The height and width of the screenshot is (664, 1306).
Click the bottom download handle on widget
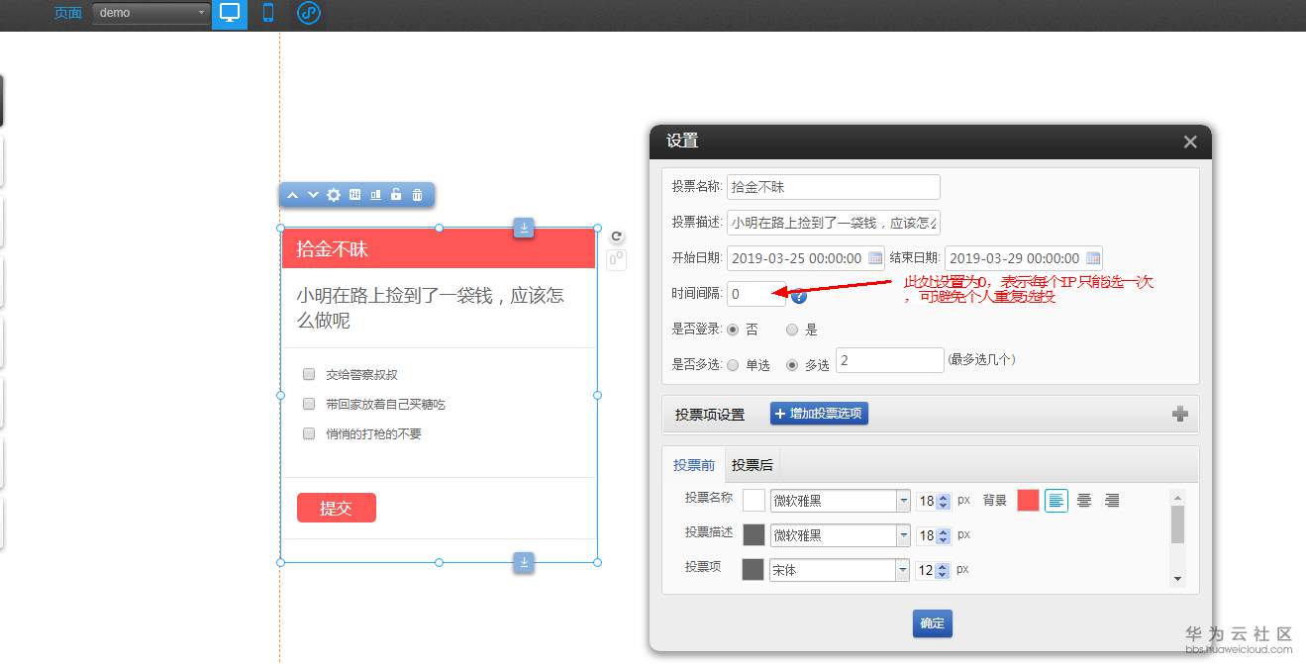coord(524,562)
